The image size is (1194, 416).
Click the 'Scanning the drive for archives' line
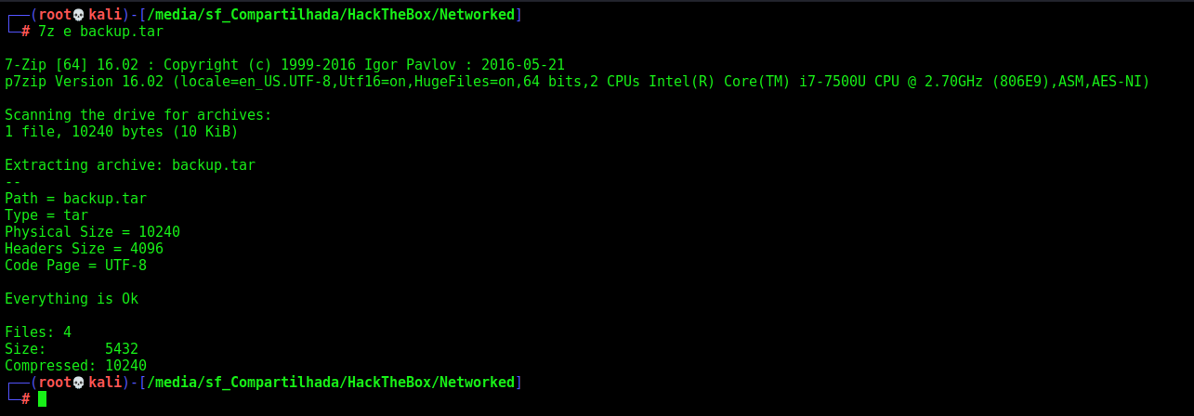tap(138, 115)
